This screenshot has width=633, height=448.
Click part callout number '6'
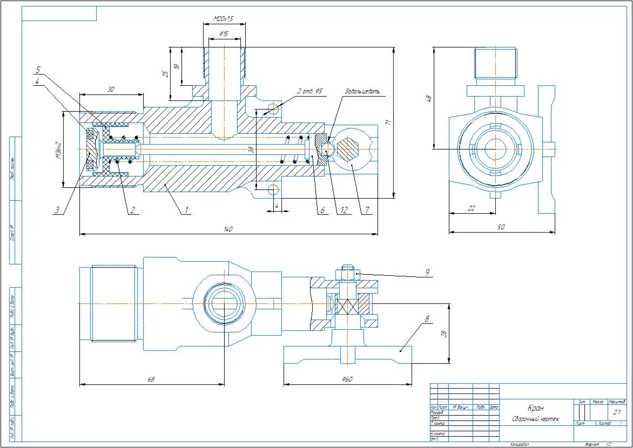pyautogui.click(x=322, y=210)
